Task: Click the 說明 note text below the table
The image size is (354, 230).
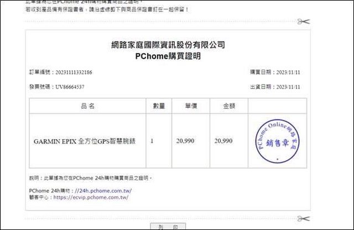Action: pos(91,178)
